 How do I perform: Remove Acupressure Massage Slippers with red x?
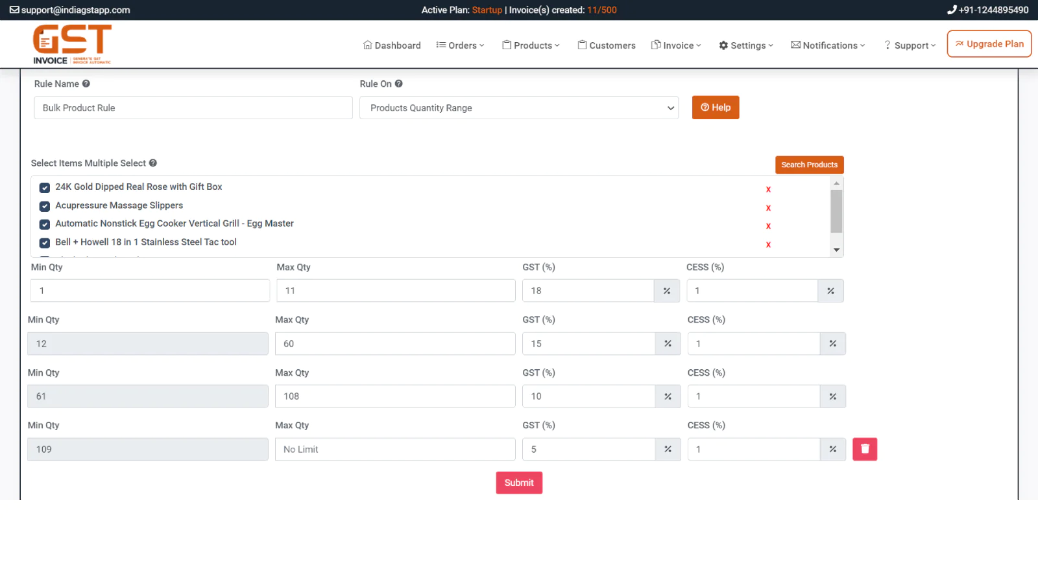[768, 208]
